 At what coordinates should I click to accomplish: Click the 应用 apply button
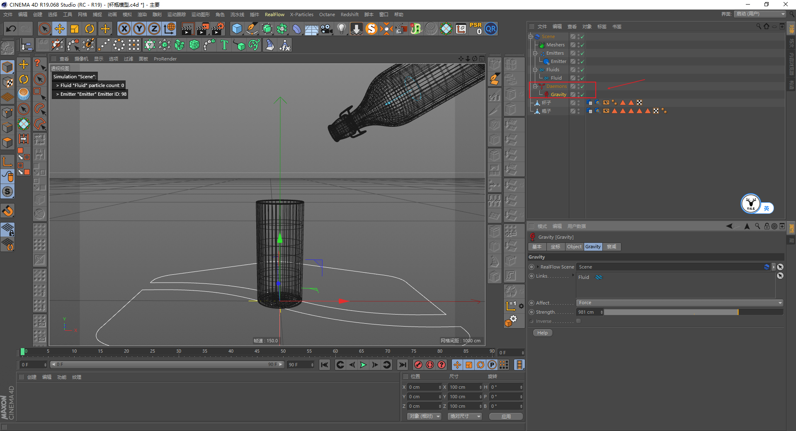click(x=506, y=416)
